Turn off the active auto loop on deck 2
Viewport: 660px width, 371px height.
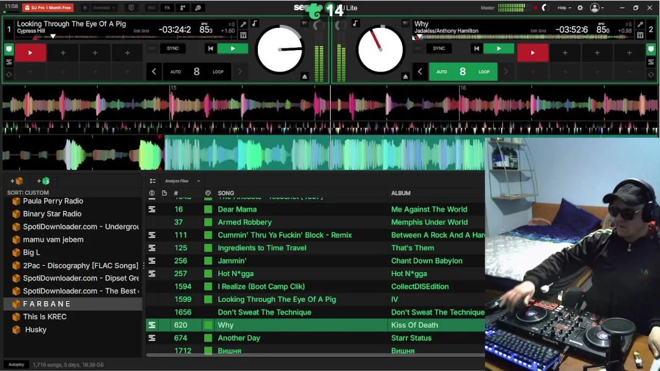[463, 72]
